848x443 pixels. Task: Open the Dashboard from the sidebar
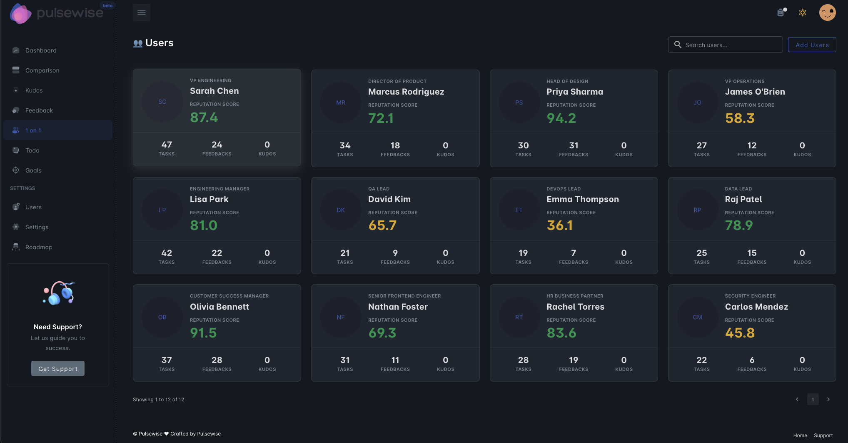coord(41,50)
